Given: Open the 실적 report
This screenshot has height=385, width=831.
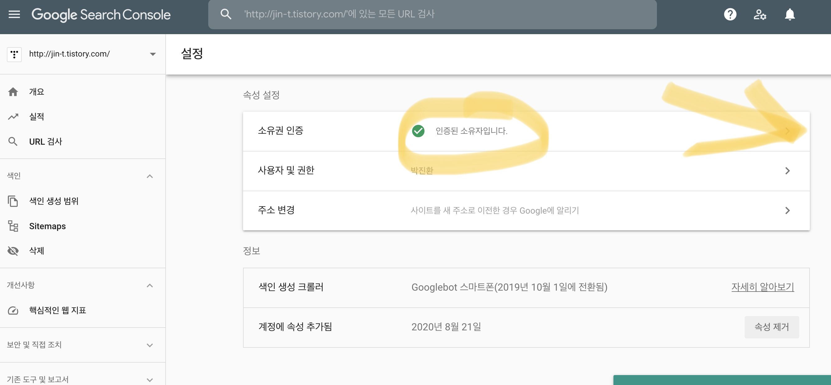Looking at the screenshot, I should pos(37,117).
